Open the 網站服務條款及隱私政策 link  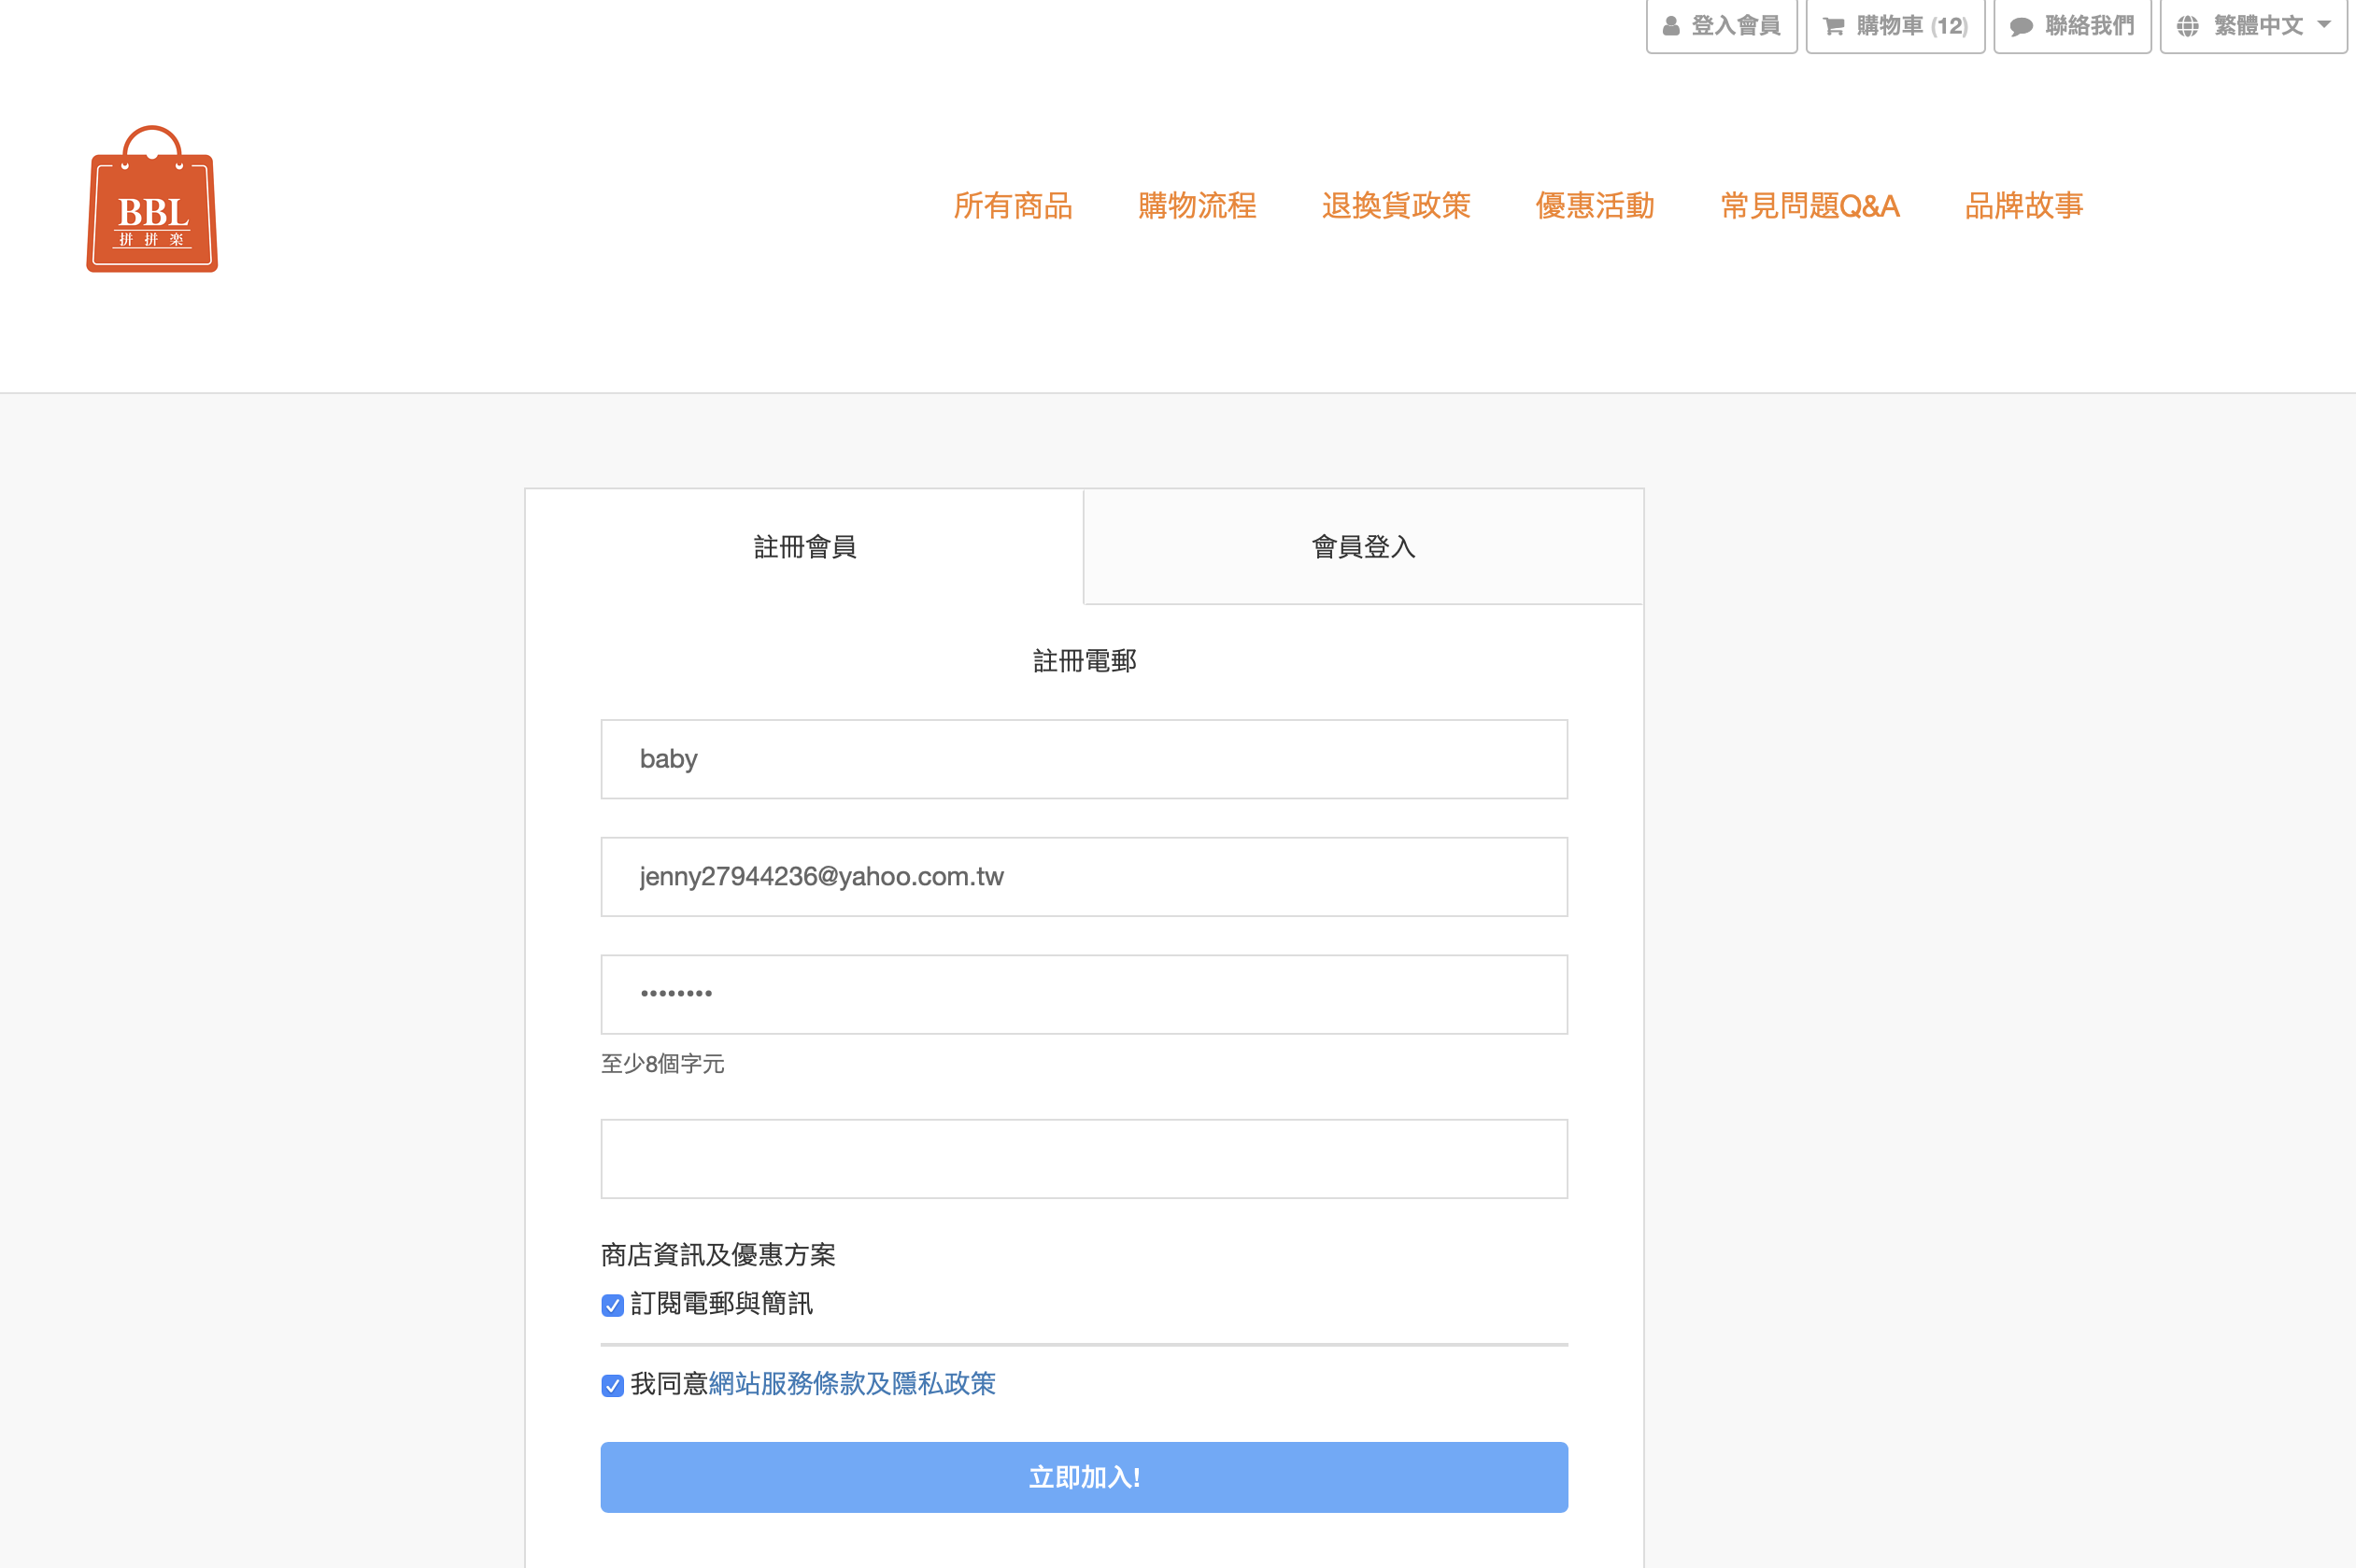(x=852, y=1384)
